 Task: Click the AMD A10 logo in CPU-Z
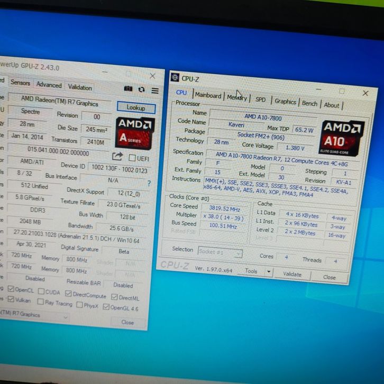pyautogui.click(x=342, y=136)
